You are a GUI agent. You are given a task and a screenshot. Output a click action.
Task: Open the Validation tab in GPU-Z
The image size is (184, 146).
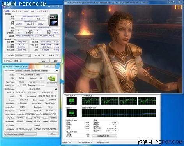coord(27,70)
